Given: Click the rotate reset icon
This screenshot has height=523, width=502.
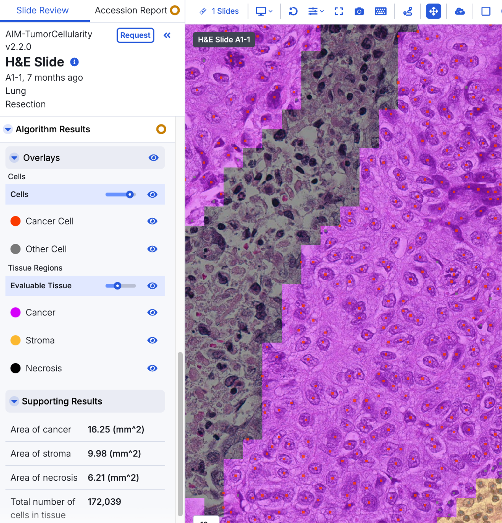Looking at the screenshot, I should pyautogui.click(x=293, y=11).
